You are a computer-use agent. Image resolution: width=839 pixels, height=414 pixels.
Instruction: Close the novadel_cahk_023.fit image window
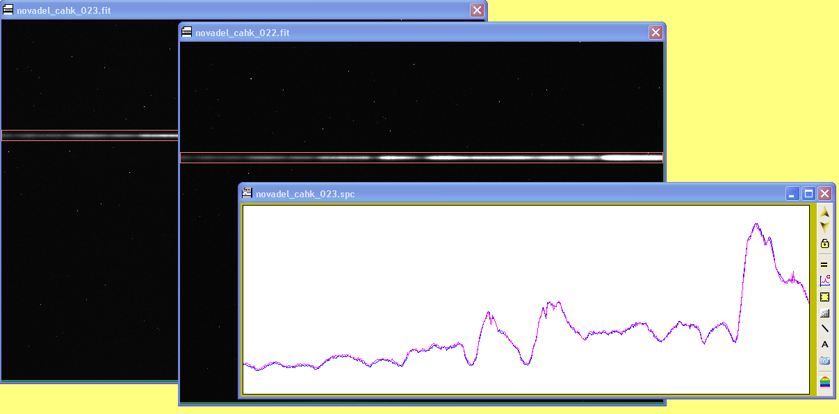477,10
